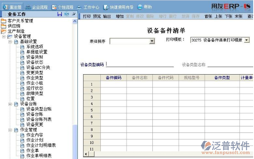This screenshot has height=159, width=254.
Task: Click the 设备类型编码 input field
Action: tap(140, 64)
